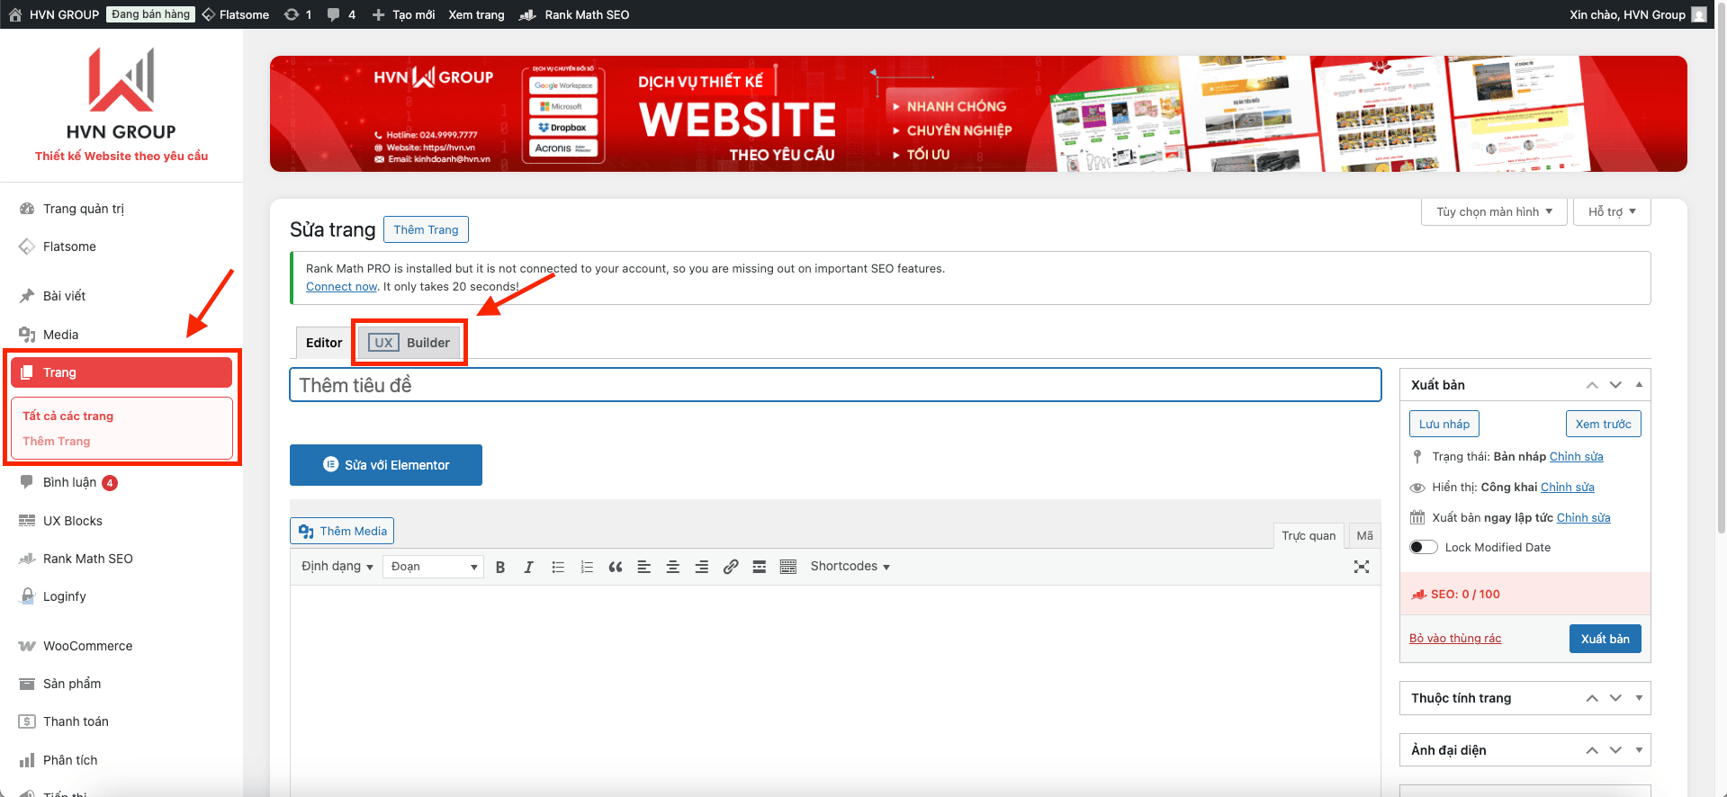
Task: Center align text in the editor toolbar
Action: [x=672, y=567]
